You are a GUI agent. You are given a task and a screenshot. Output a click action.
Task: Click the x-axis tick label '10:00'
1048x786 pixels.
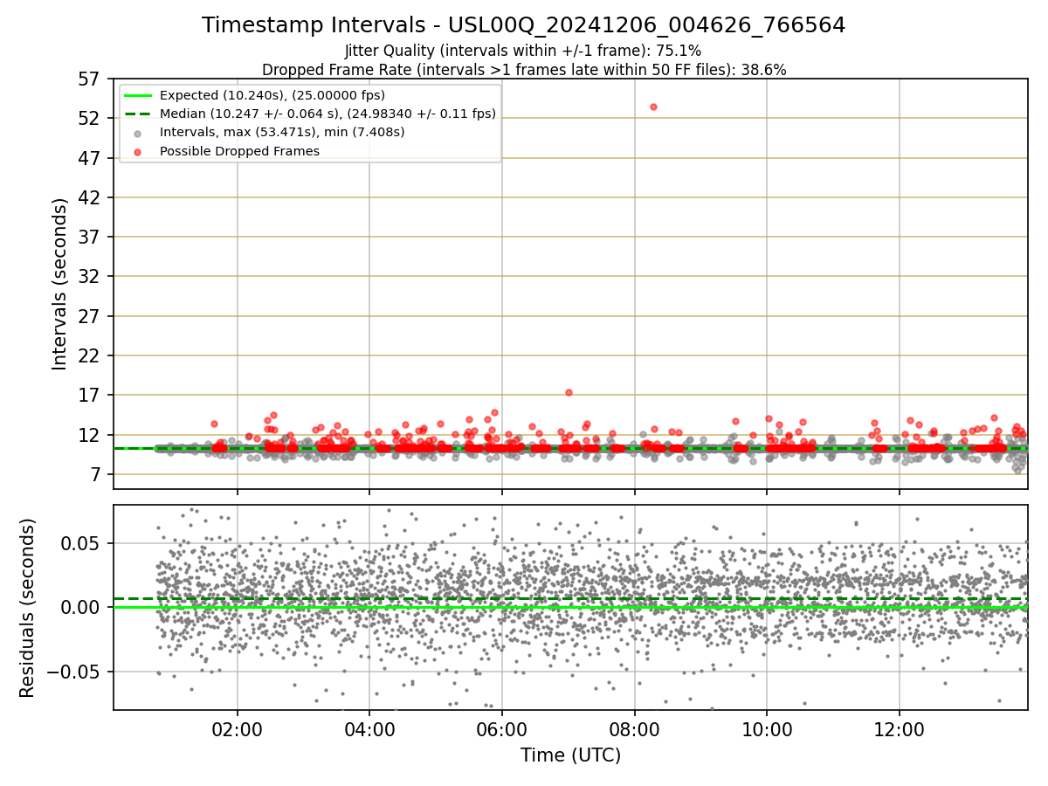point(767,730)
